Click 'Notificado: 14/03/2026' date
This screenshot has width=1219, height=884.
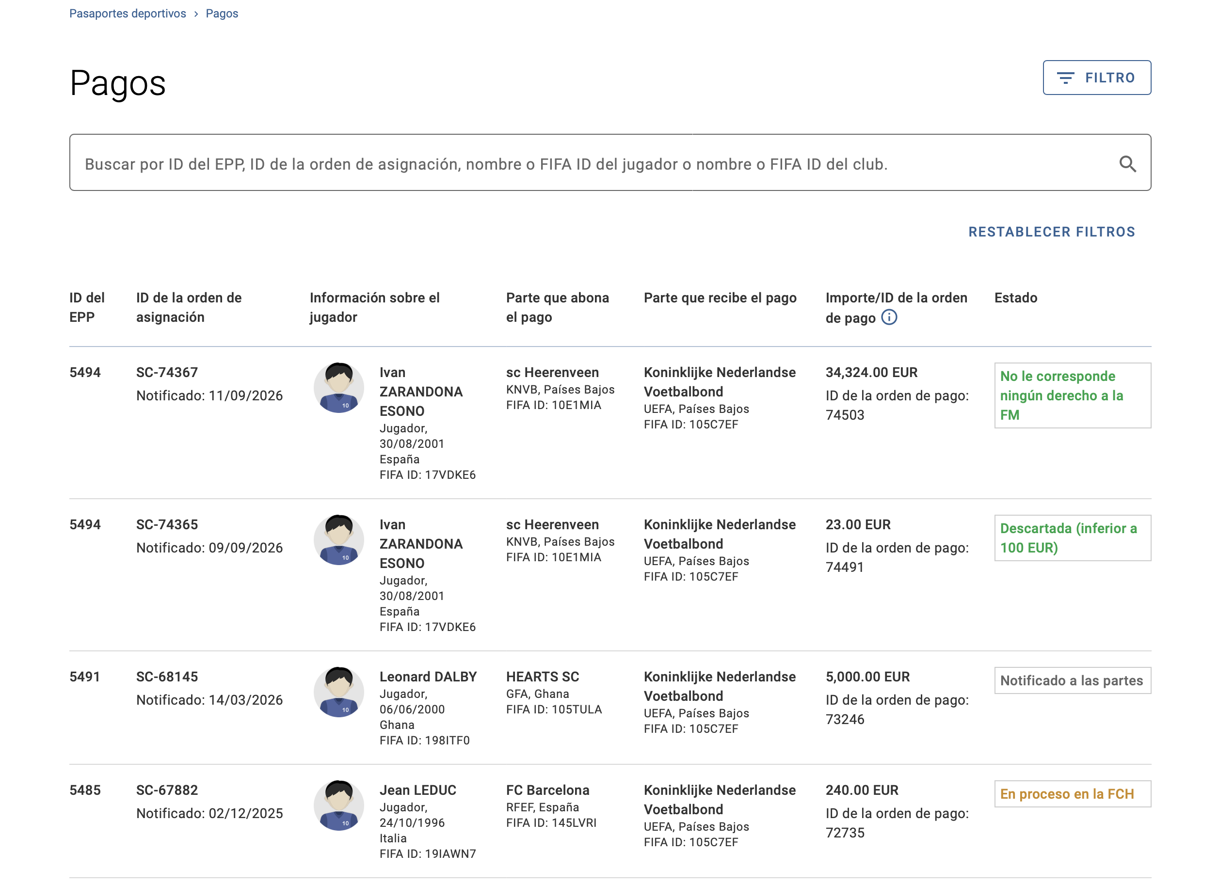point(209,700)
